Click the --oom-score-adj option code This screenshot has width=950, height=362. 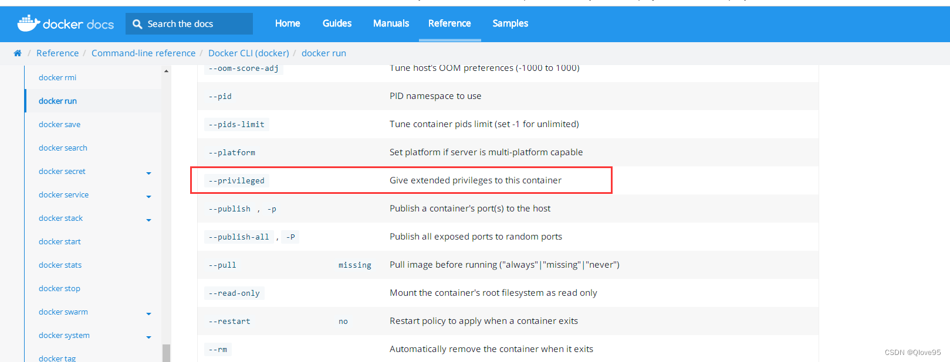(x=244, y=69)
